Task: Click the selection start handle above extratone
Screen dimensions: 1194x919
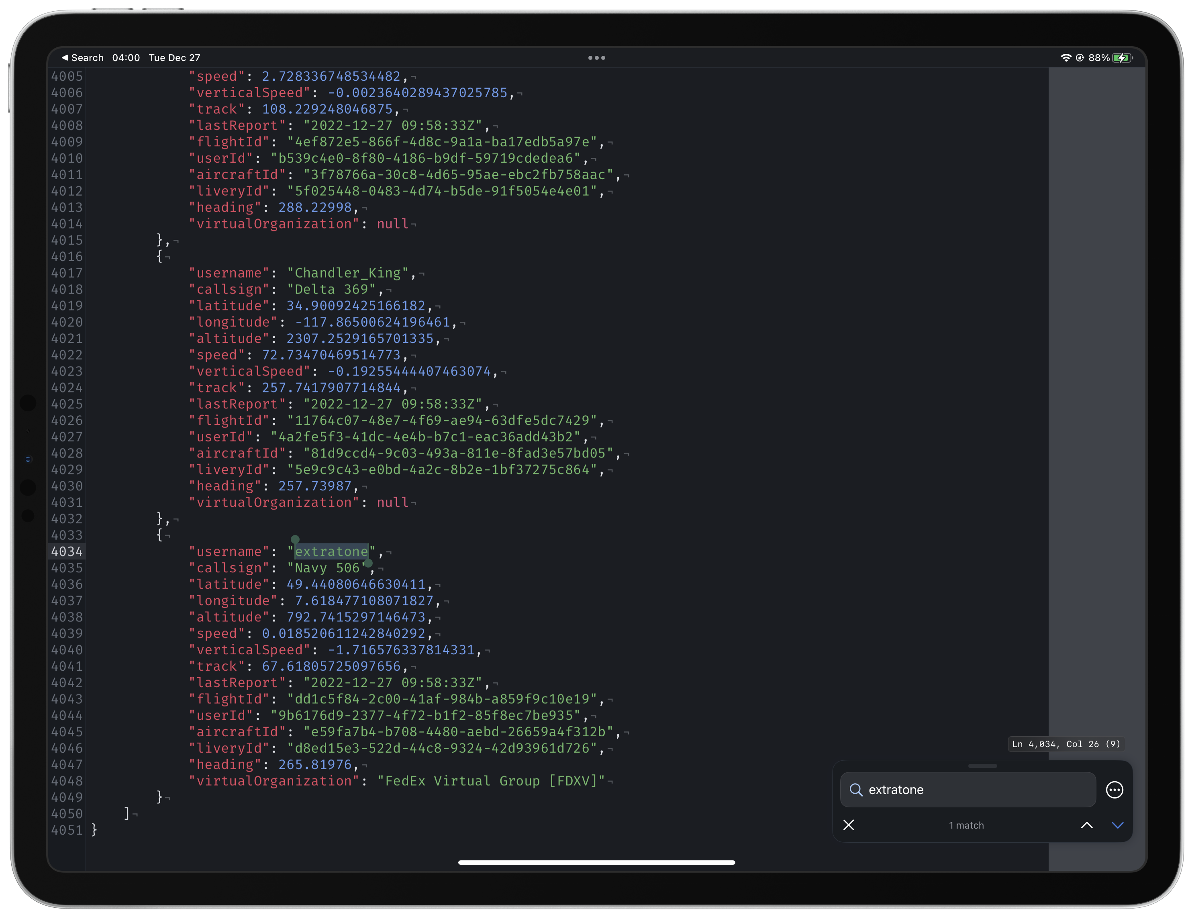Action: pos(295,539)
